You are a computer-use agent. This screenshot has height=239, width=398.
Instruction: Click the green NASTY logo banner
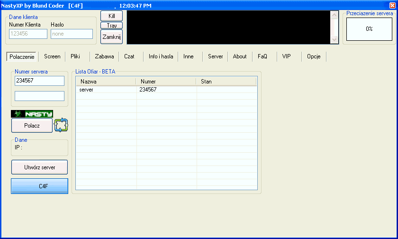(x=32, y=114)
